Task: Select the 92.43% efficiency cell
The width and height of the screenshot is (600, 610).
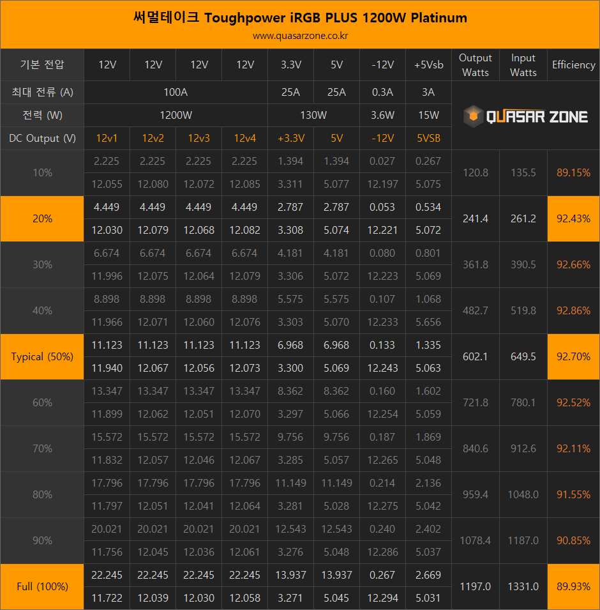Action: click(x=573, y=218)
